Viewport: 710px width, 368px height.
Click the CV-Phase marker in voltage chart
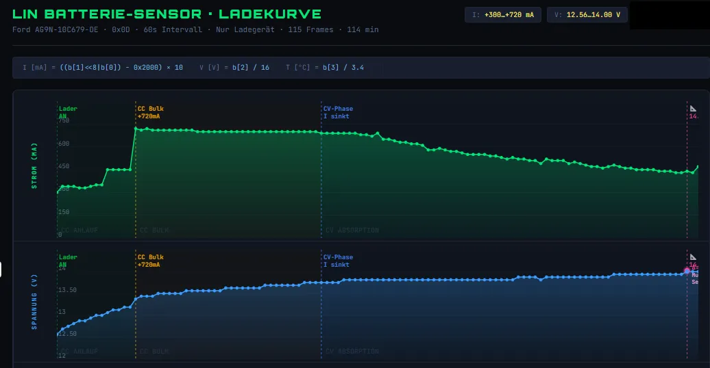tap(338, 261)
